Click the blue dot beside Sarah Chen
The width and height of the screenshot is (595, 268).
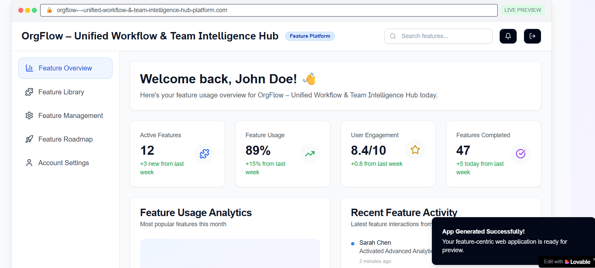[x=353, y=243]
